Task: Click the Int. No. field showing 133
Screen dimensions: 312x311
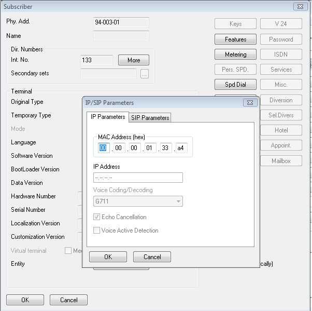Action: [96, 60]
